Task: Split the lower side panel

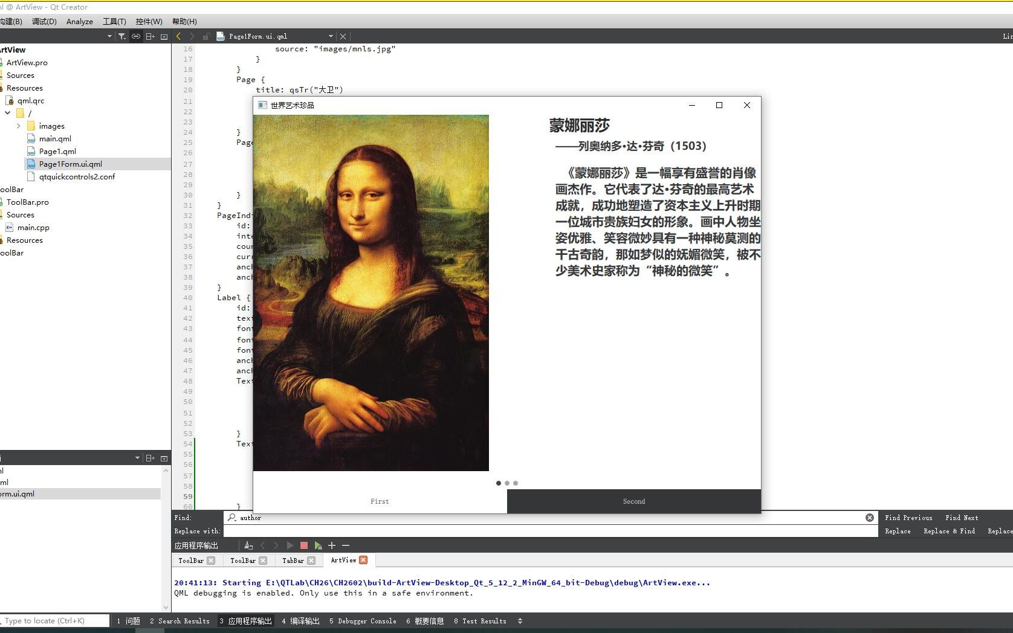Action: click(150, 458)
